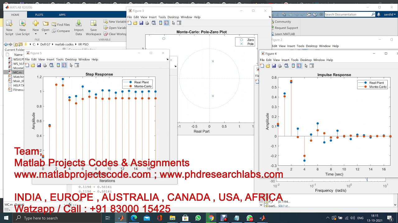Go forward in folder navigation

click(11, 44)
